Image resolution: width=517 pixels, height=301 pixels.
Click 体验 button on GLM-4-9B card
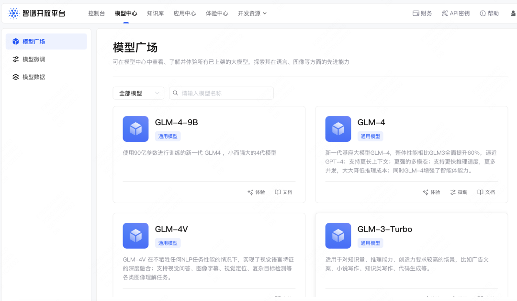(256, 192)
